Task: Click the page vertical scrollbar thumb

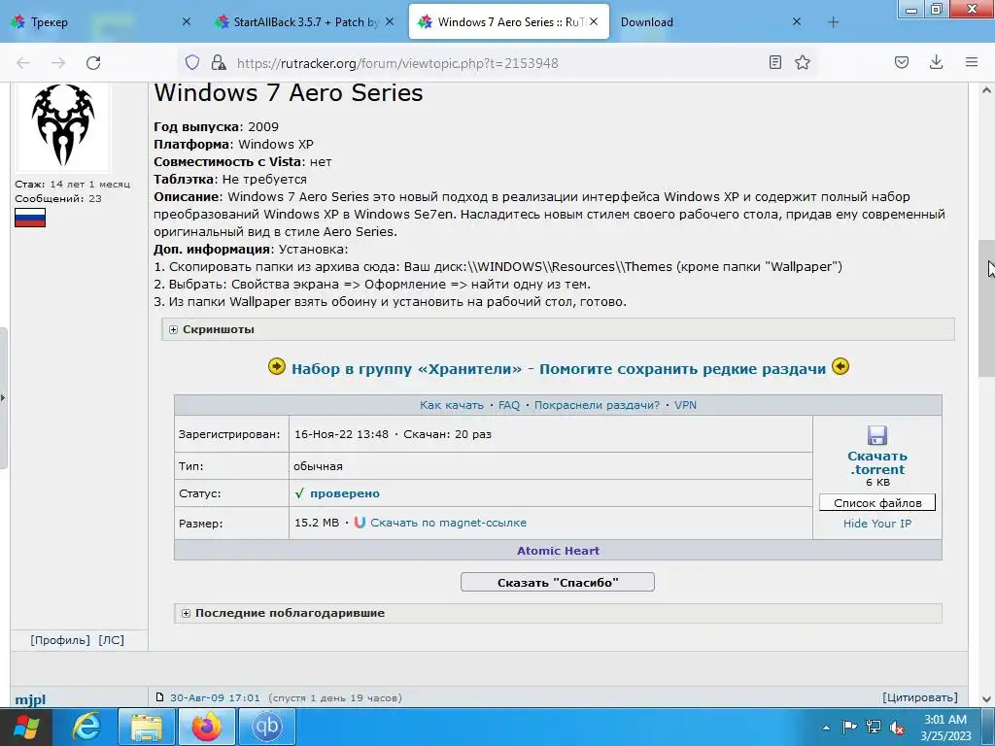Action: tap(986, 309)
